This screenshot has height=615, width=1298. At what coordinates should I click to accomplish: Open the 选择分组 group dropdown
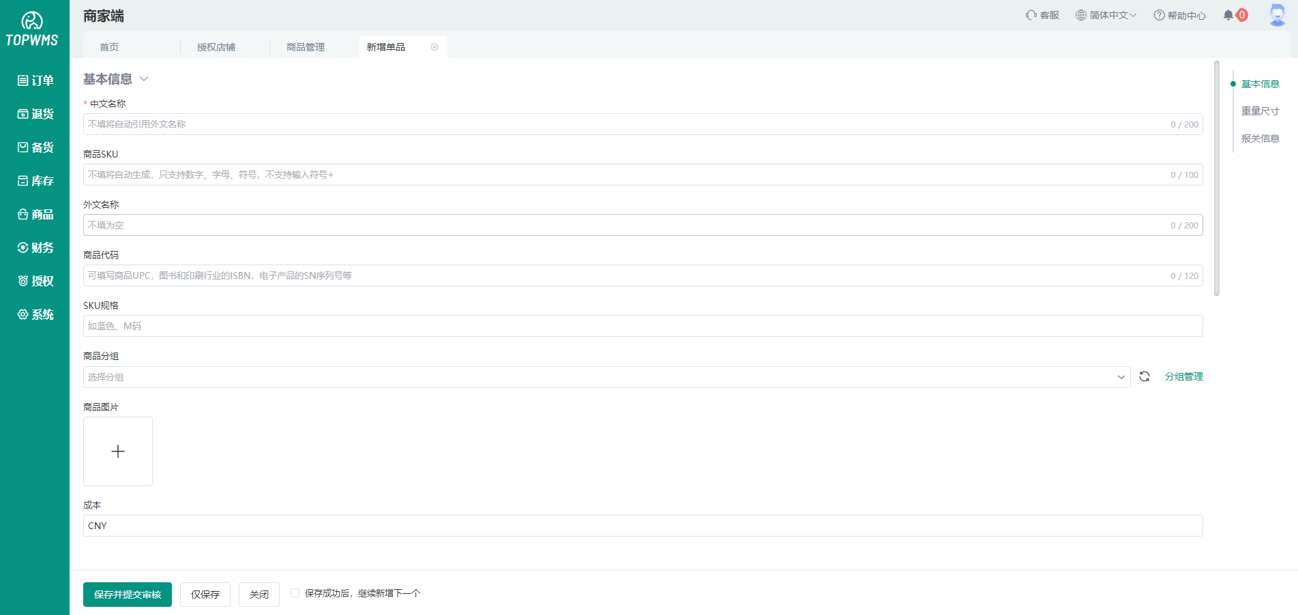pos(606,377)
